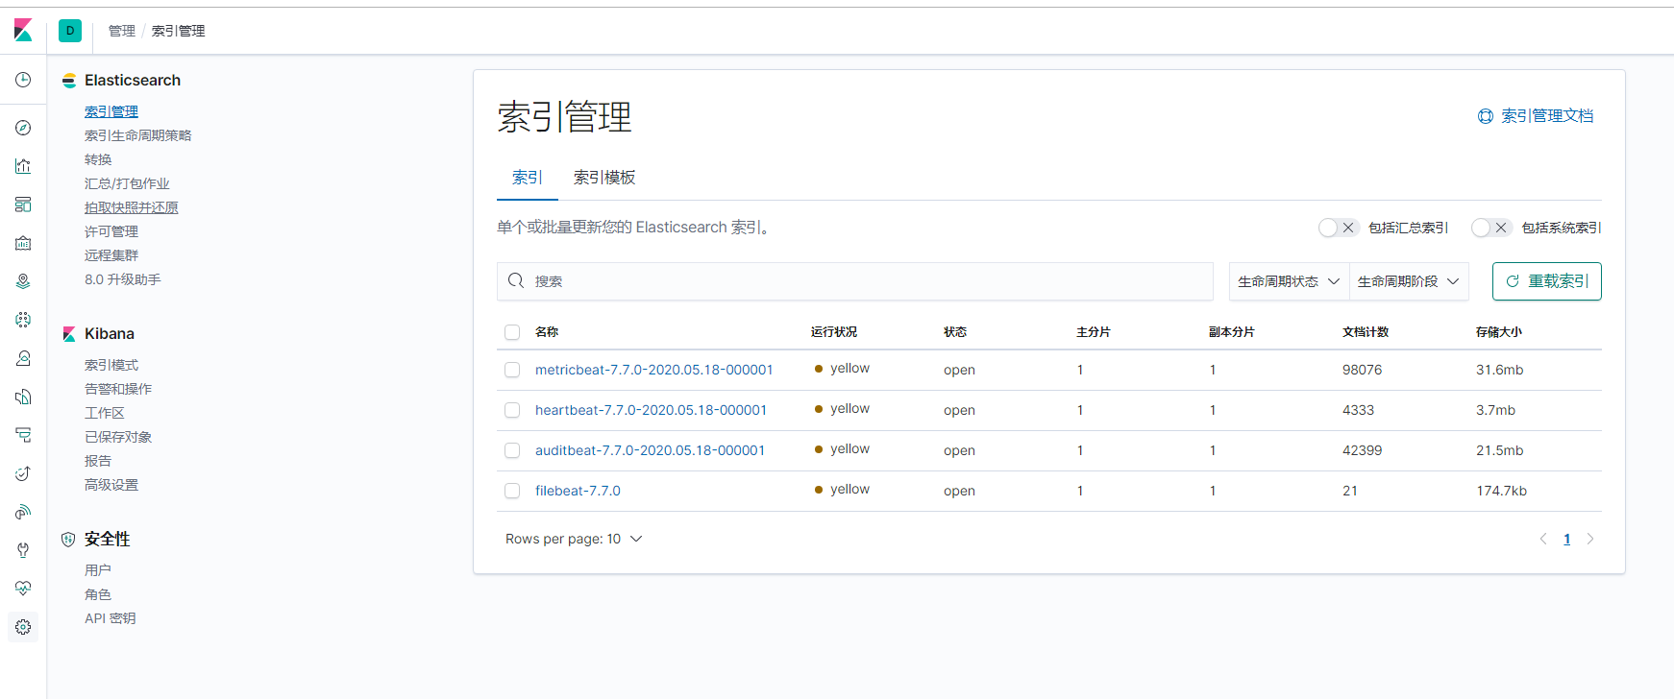Click the Kibana section logo icon
Viewport: 1674px width, 699px height.
69,334
